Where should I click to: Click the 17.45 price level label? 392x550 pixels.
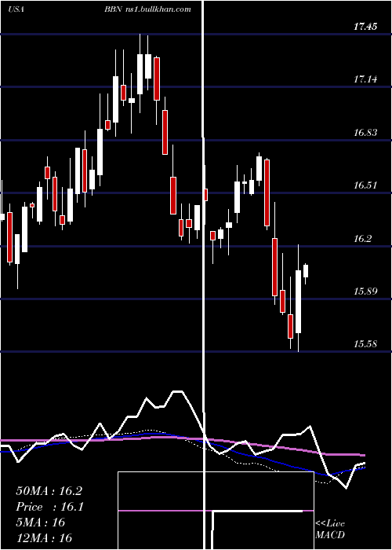pyautogui.click(x=365, y=26)
